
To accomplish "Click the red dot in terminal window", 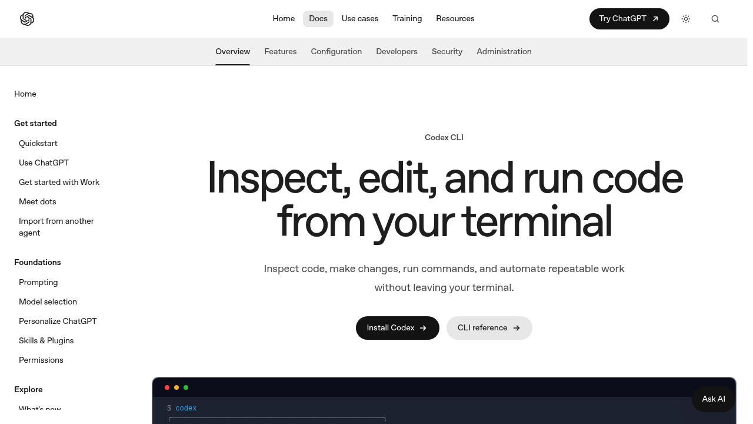I will [x=167, y=387].
